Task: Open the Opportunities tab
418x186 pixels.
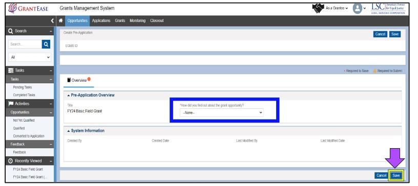Action: [77, 20]
